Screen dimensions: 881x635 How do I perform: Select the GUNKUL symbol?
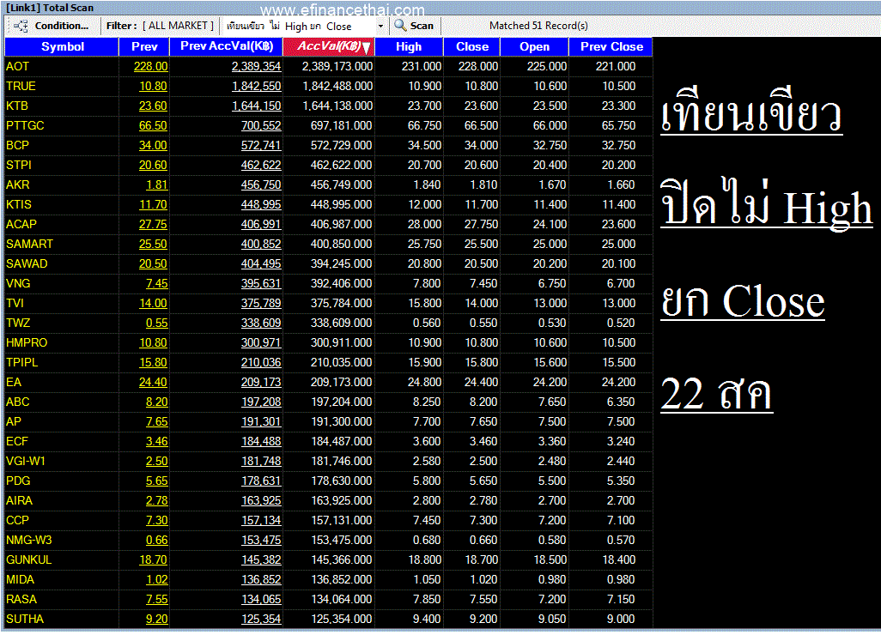coord(28,559)
